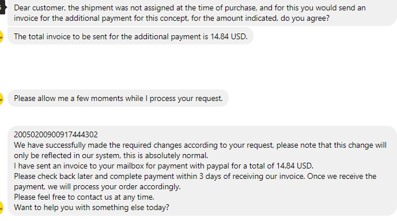Click 'amount indicated' in the first message
Screen dimensions: 397x221
[247, 18]
